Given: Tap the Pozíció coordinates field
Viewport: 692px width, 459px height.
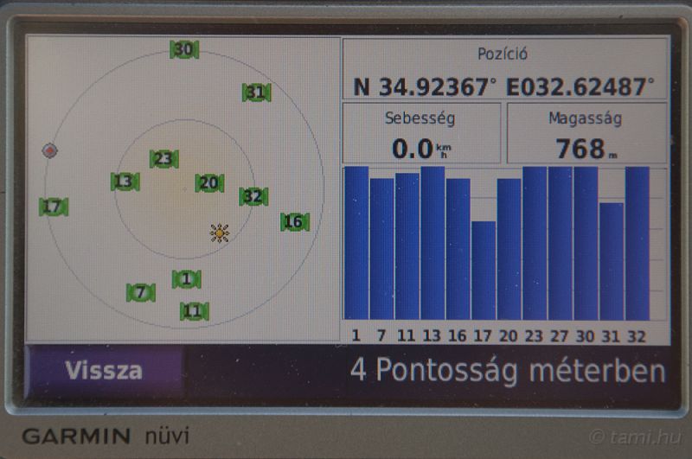Looking at the screenshot, I should pyautogui.click(x=505, y=71).
